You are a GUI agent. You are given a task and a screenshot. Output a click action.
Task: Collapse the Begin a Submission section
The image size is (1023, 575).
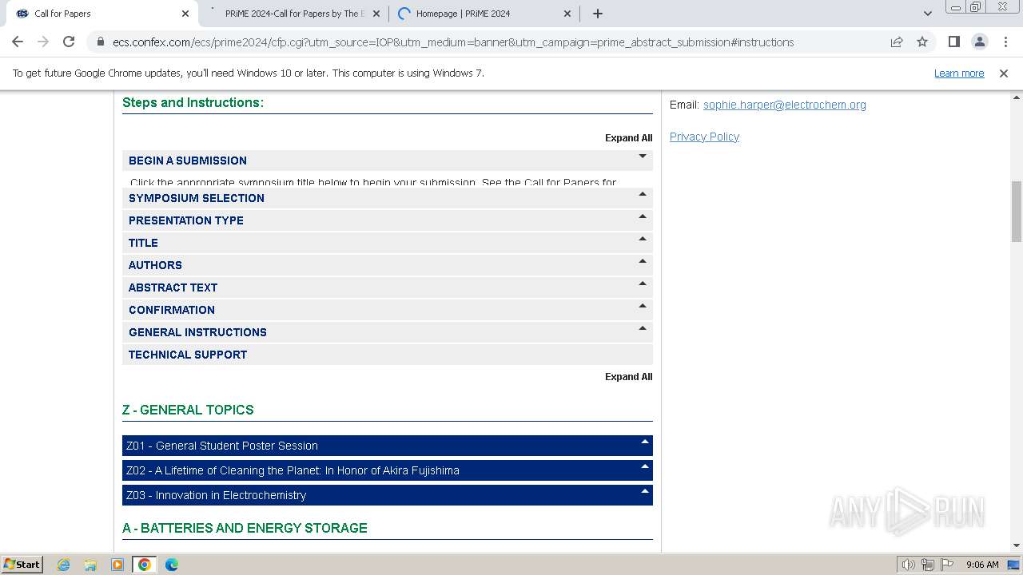tap(388, 161)
